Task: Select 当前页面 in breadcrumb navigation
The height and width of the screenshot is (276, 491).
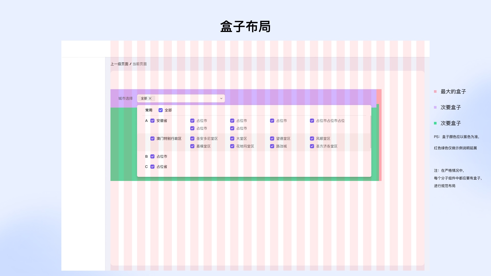Action: (x=140, y=64)
